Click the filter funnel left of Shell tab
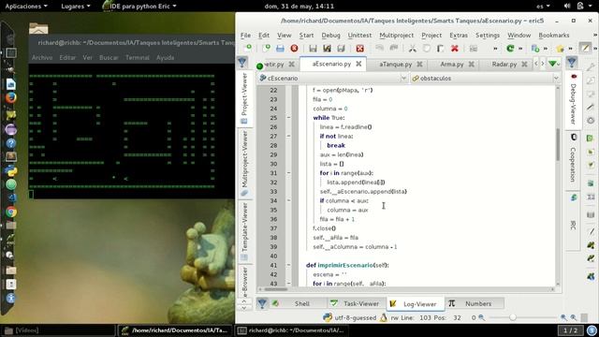 click(262, 303)
